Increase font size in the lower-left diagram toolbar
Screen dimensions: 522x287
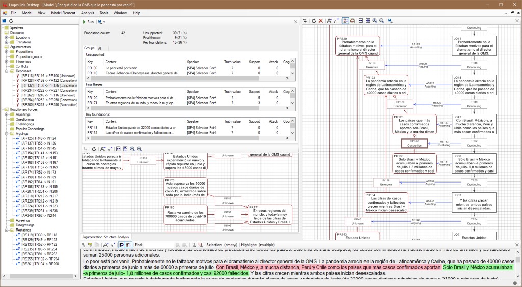[102, 149]
